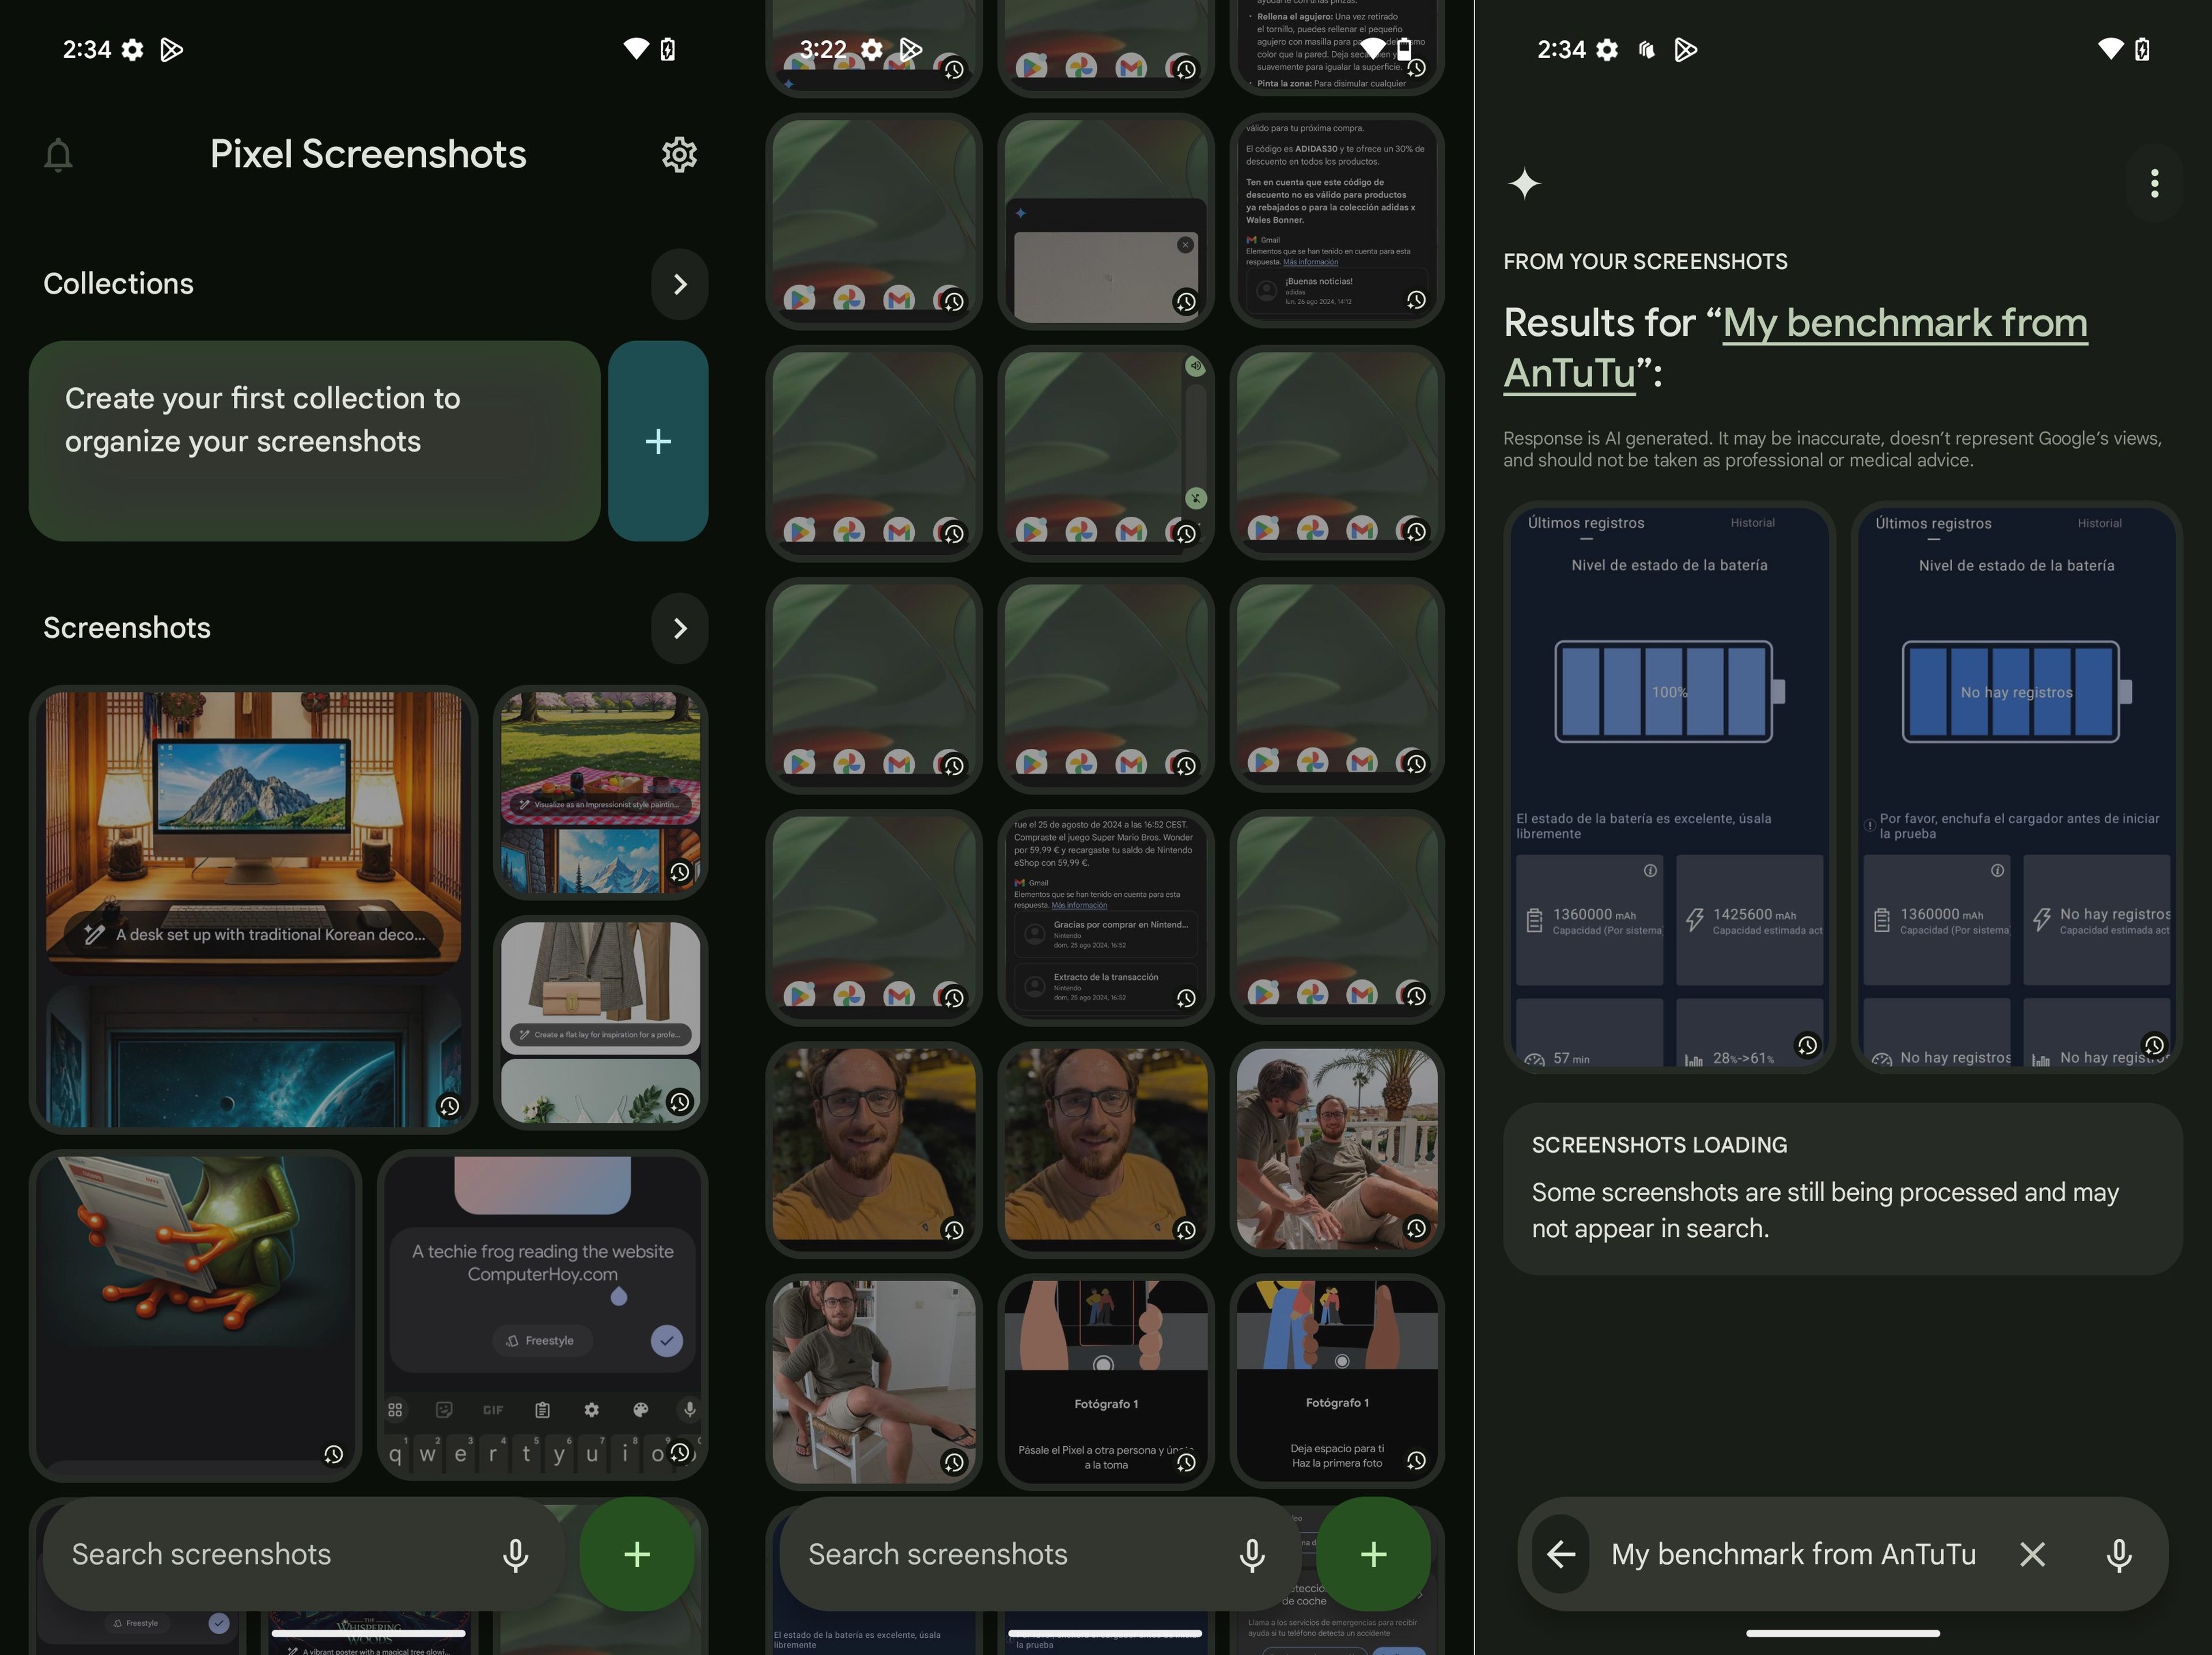This screenshot has width=2212, height=1655.
Task: Tap Create your first collection card
Action: tap(314, 441)
